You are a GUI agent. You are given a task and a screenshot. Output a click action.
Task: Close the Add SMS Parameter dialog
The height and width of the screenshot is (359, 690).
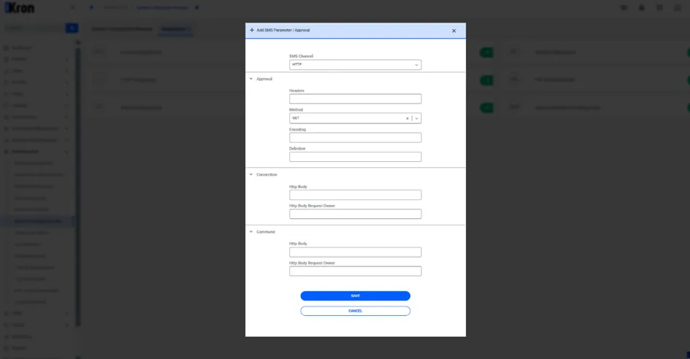453,31
